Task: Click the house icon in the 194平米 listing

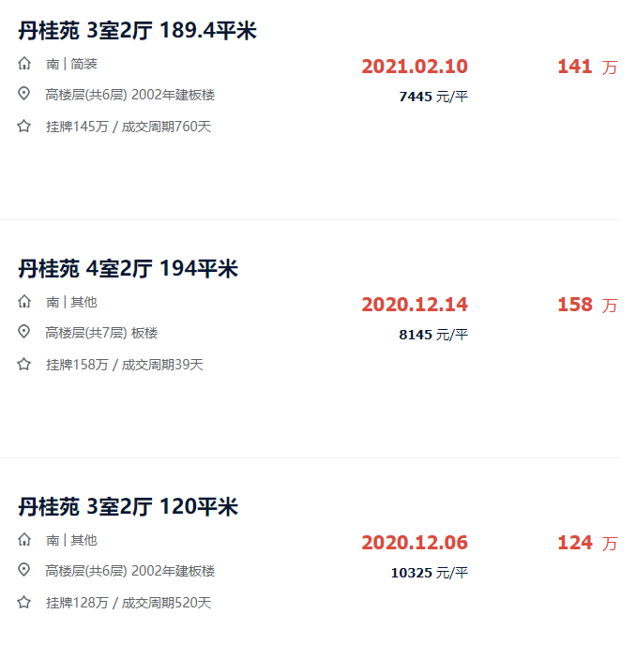Action: [24, 301]
